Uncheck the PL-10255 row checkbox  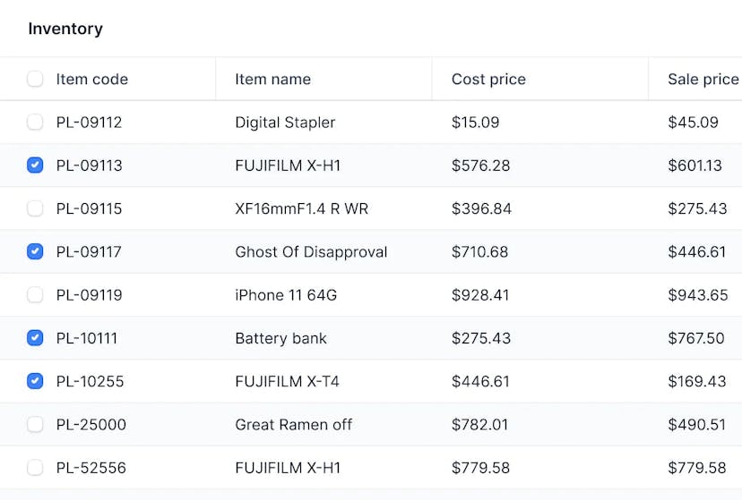[35, 381]
